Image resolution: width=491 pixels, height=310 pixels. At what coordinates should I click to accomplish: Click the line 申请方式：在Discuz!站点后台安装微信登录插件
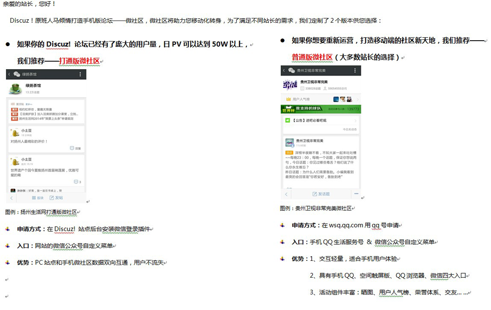(83, 229)
